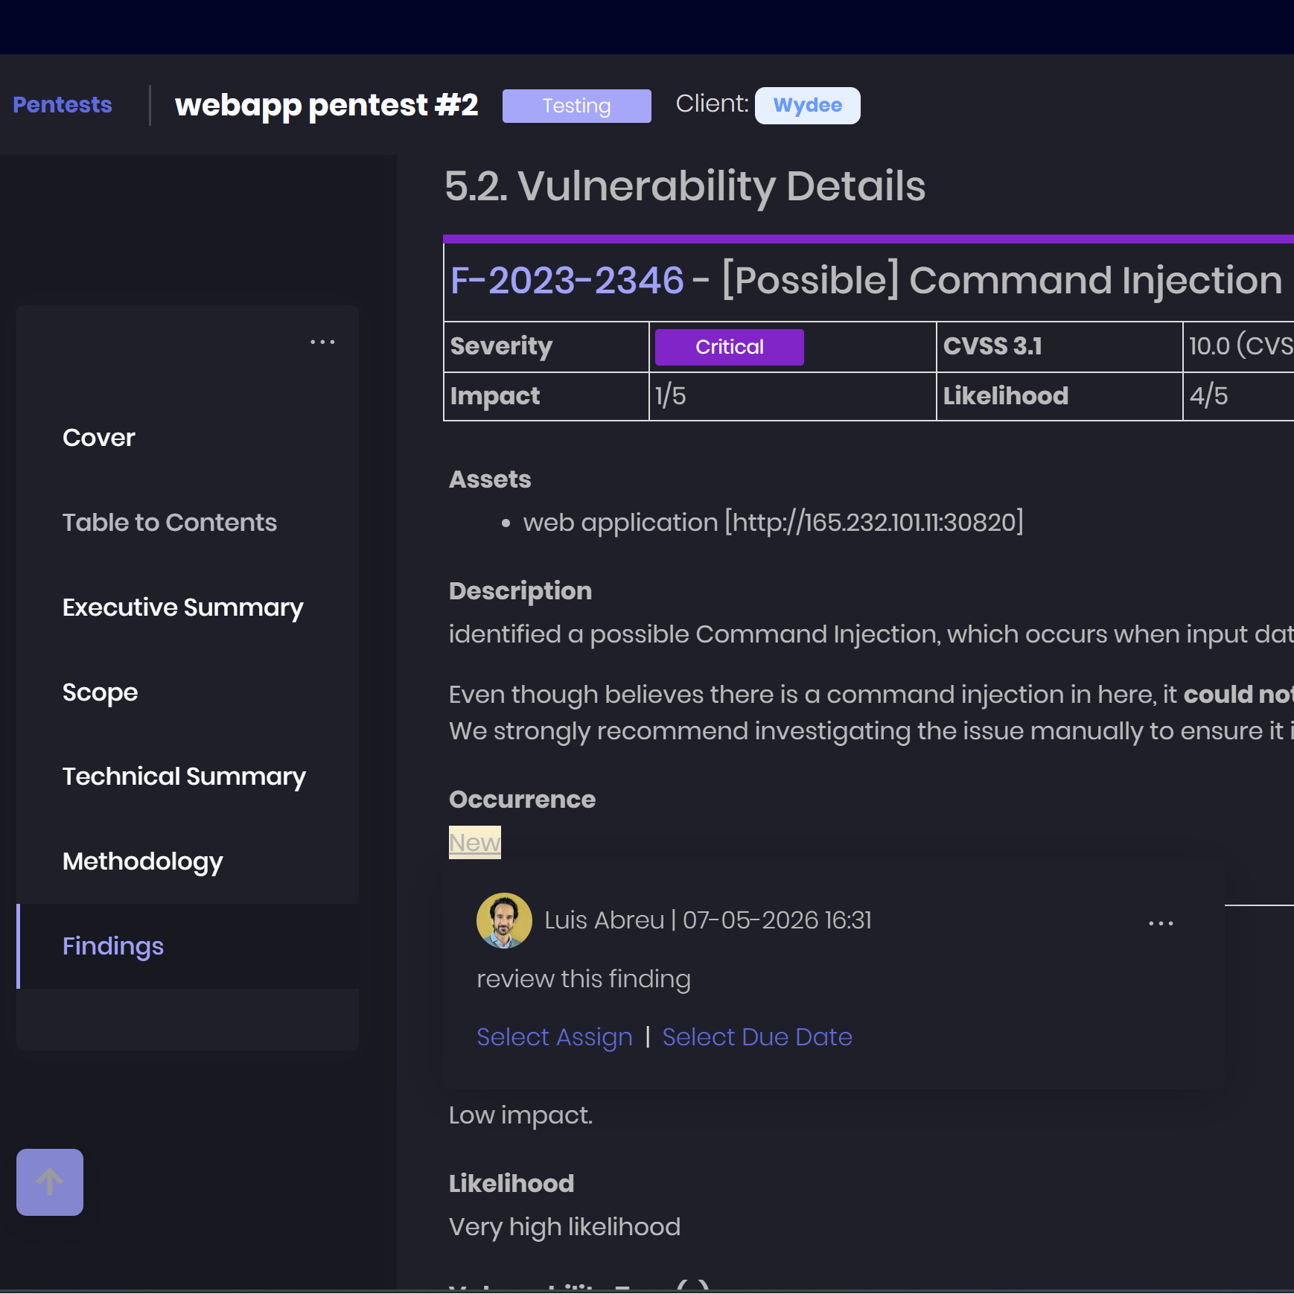Click the Likelihood value 4/5 cell
This screenshot has width=1294, height=1294.
[x=1238, y=396]
